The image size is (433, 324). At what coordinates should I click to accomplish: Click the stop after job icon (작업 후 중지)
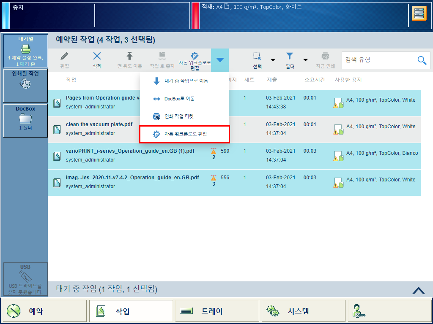pos(162,56)
